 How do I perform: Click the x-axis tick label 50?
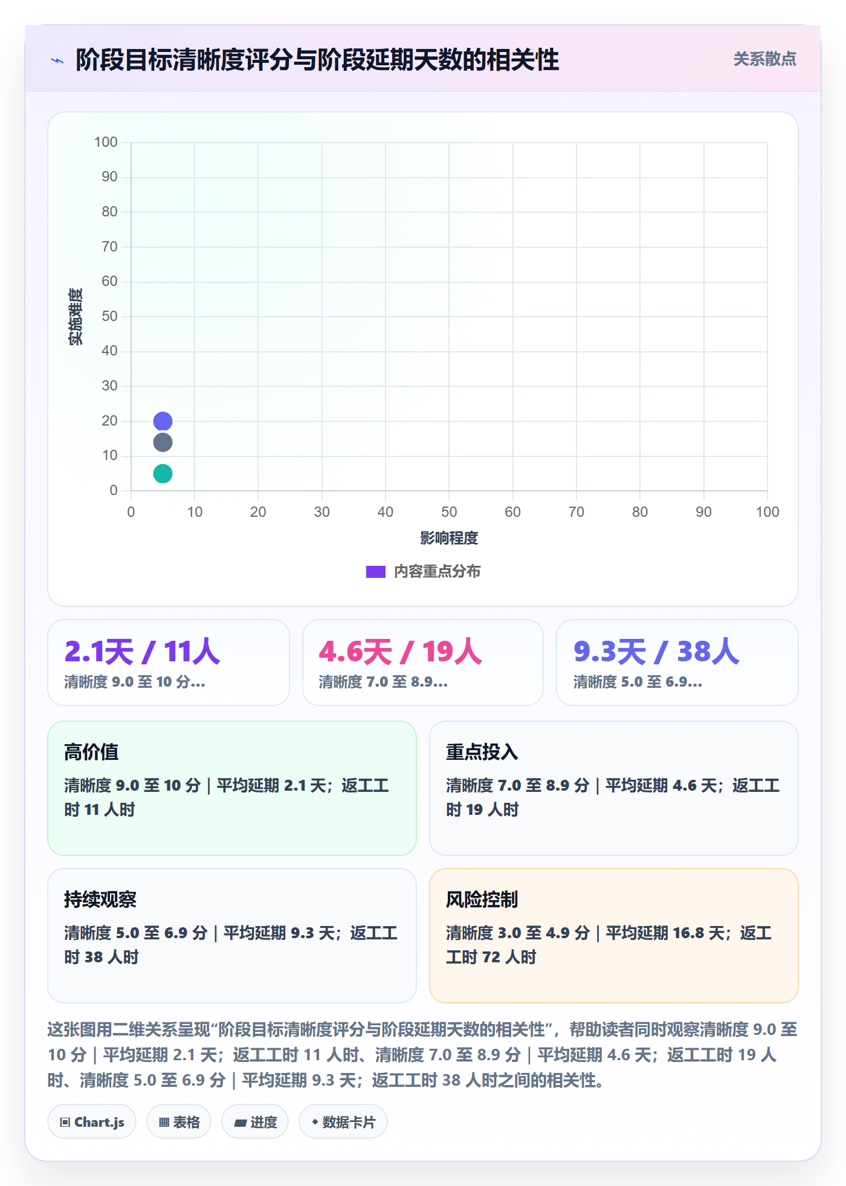point(449,512)
